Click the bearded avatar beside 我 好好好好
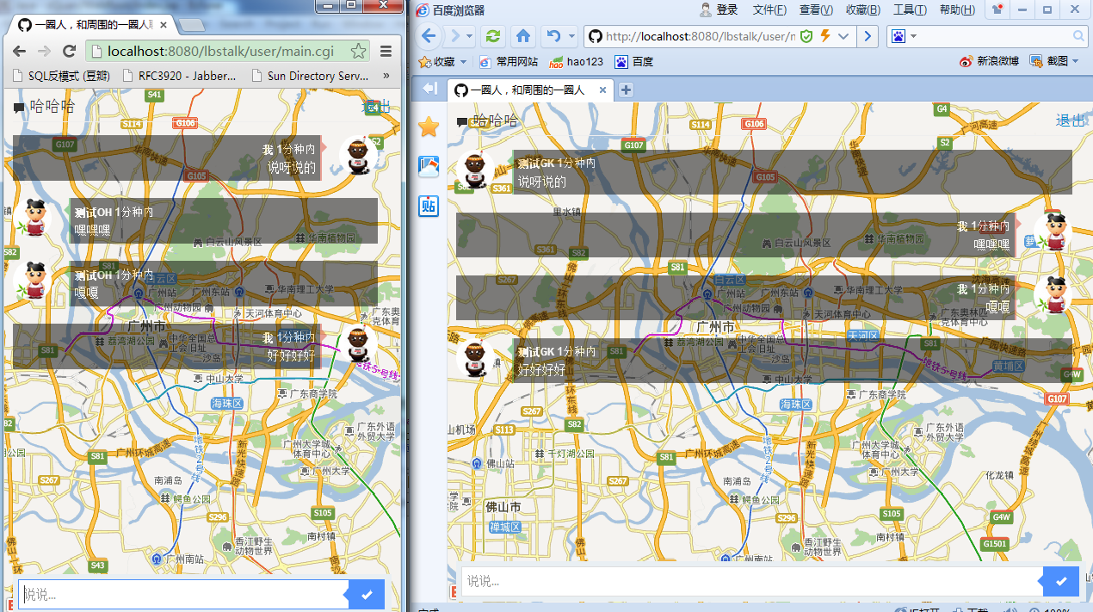 click(357, 344)
